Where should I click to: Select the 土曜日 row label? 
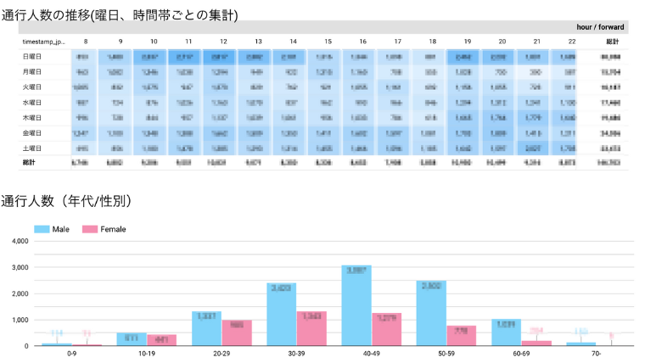32,148
